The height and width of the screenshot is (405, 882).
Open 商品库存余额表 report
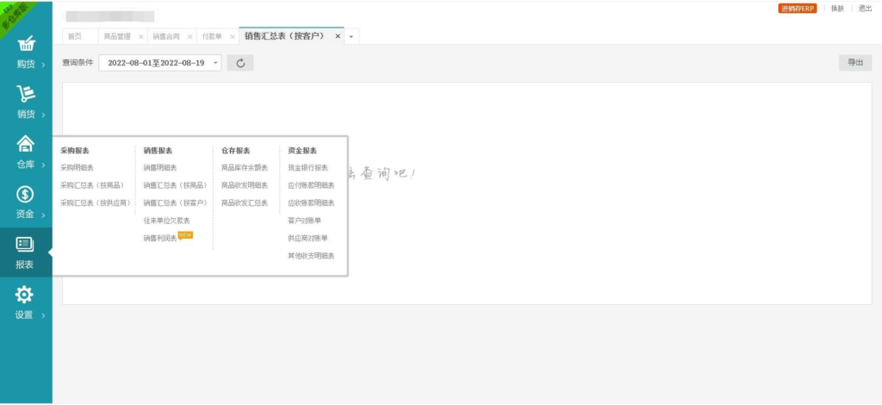(245, 168)
